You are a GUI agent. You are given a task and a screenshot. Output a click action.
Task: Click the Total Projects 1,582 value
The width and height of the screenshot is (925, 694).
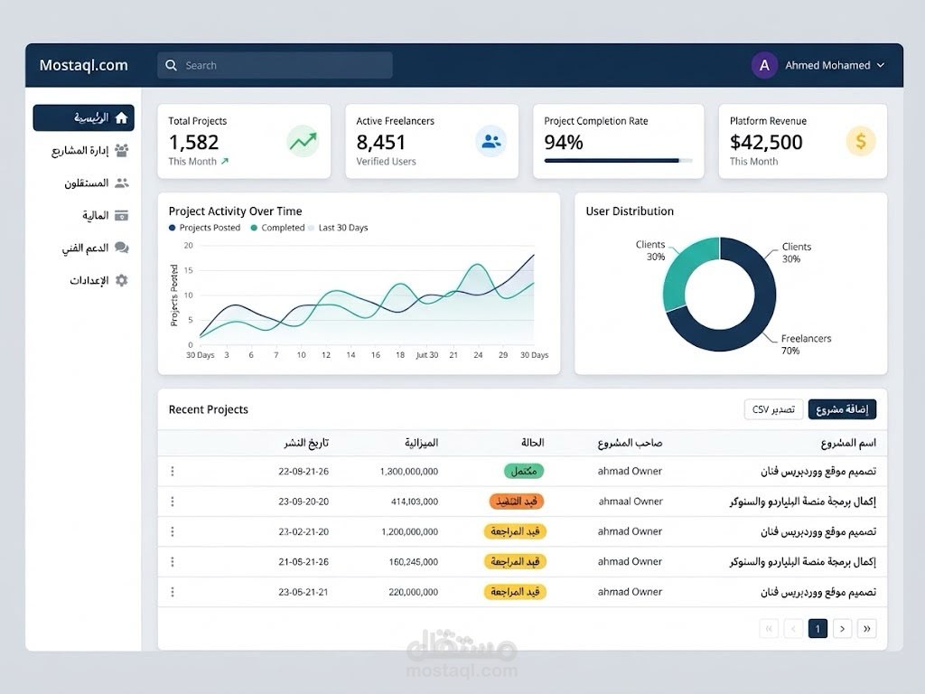tap(193, 142)
